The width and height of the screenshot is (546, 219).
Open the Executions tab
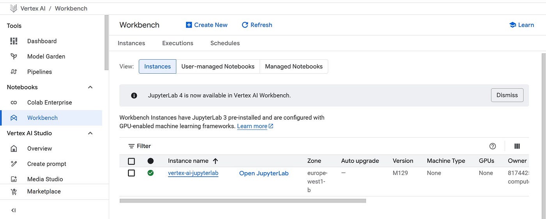(177, 43)
